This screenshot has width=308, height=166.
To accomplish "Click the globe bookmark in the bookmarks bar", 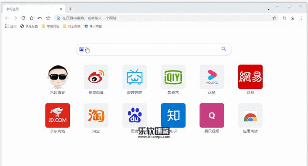I will (29, 26).
